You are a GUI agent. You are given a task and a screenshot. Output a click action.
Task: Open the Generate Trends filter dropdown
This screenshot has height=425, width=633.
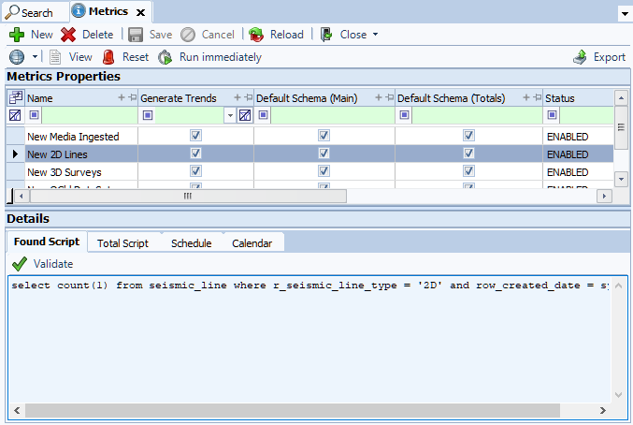coord(230,115)
